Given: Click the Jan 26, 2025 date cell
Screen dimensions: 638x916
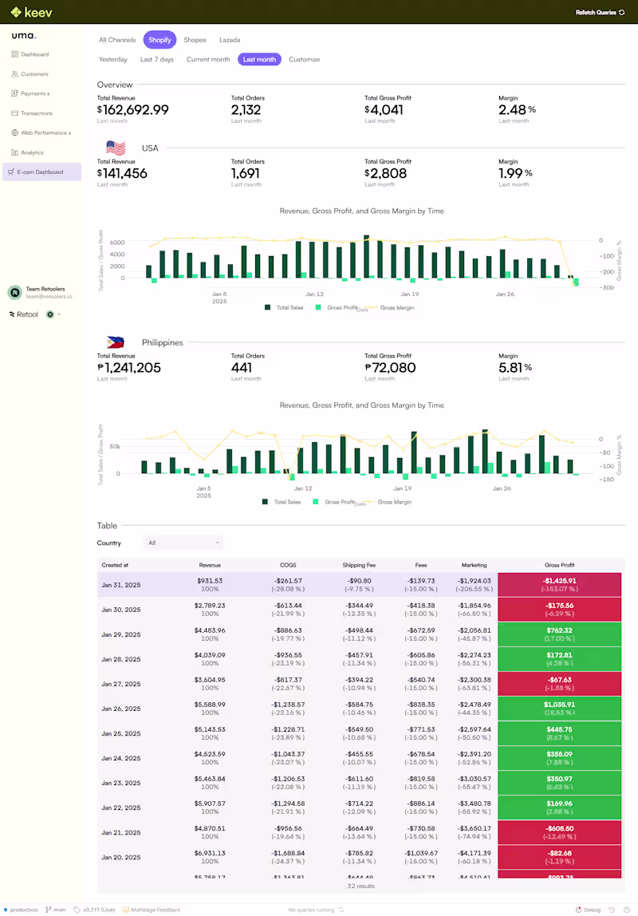Looking at the screenshot, I should [121, 709].
